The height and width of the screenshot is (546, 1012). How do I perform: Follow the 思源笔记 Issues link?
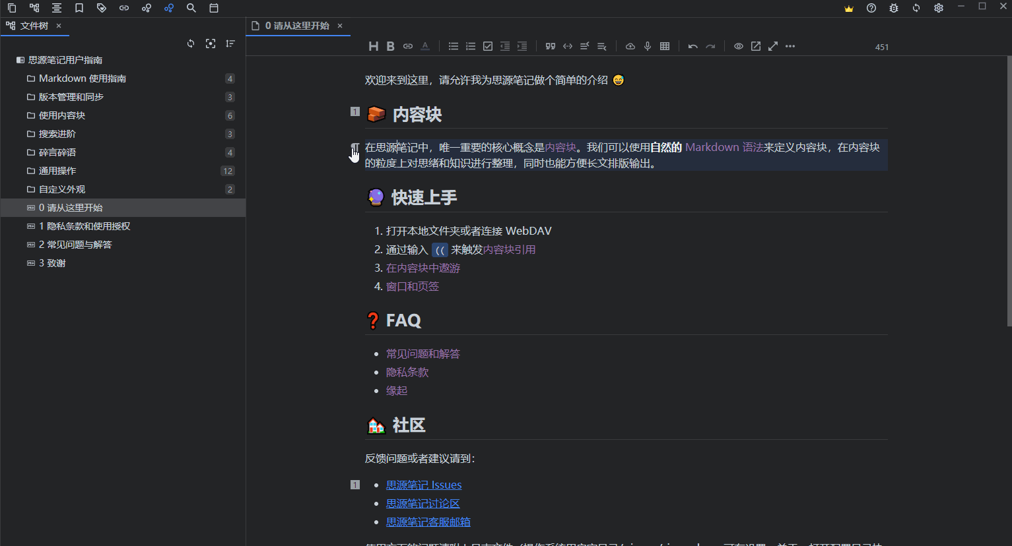pos(424,485)
